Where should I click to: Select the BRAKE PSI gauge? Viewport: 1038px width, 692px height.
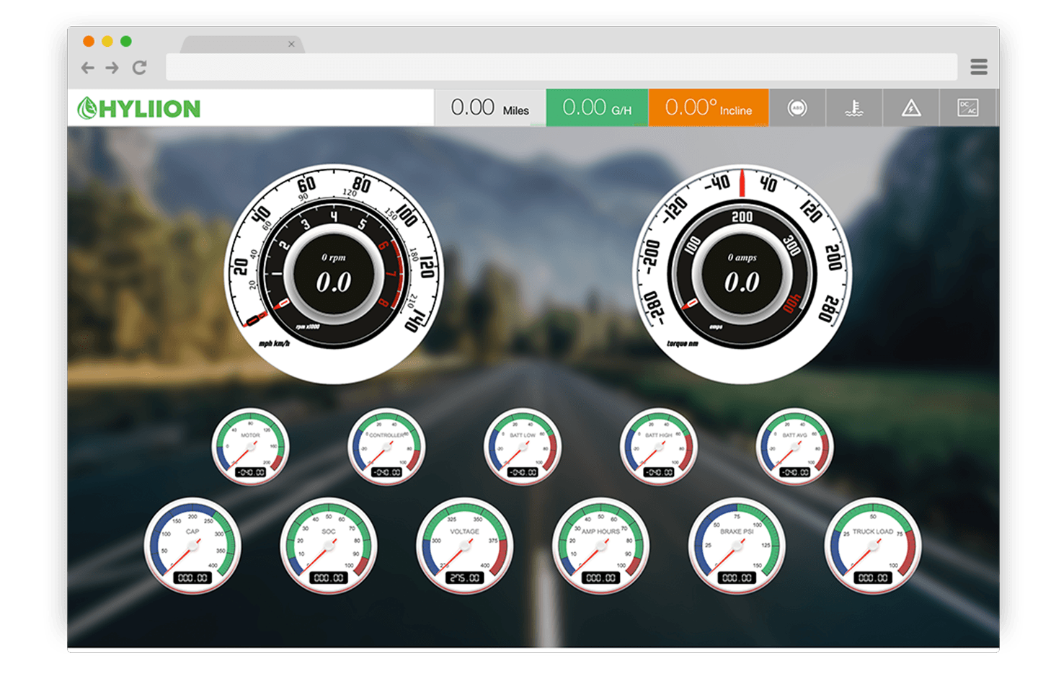(737, 546)
